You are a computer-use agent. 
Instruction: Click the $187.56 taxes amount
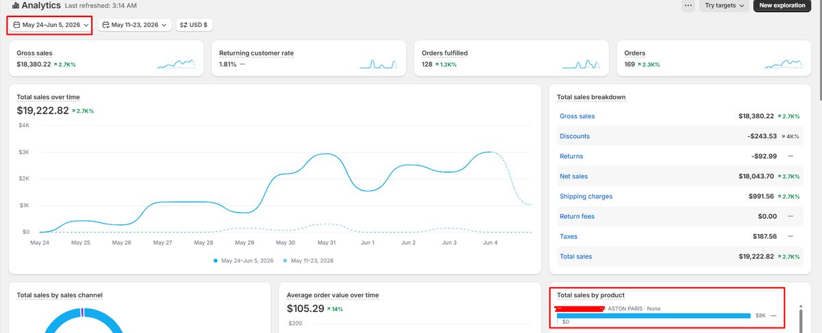763,236
